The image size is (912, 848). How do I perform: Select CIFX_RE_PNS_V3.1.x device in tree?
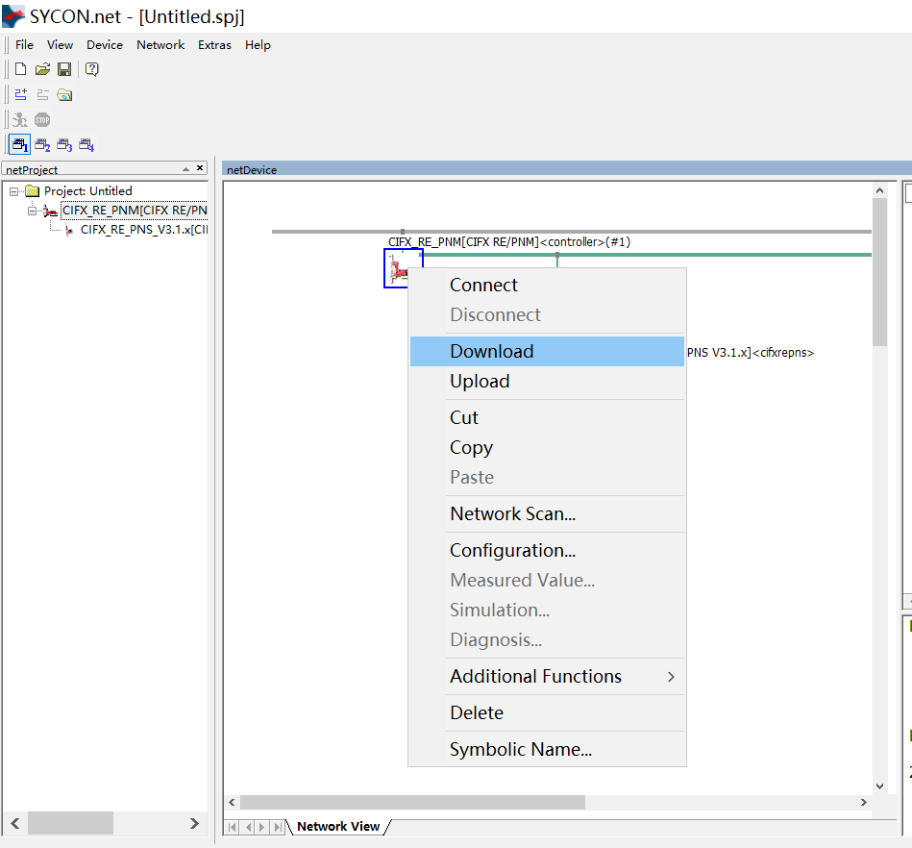pyautogui.click(x=143, y=230)
